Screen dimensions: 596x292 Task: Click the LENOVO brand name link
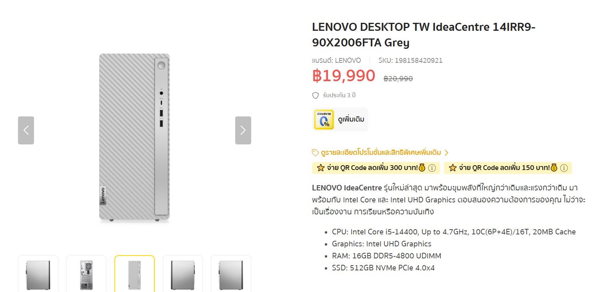(348, 60)
